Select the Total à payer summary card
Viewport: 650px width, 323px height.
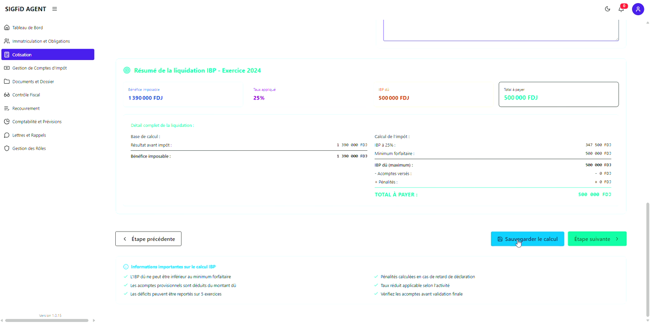pos(559,94)
